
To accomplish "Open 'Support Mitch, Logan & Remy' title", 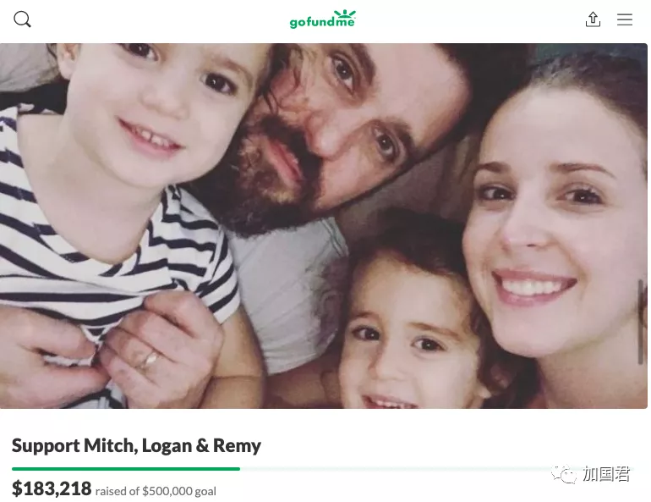I will [136, 445].
